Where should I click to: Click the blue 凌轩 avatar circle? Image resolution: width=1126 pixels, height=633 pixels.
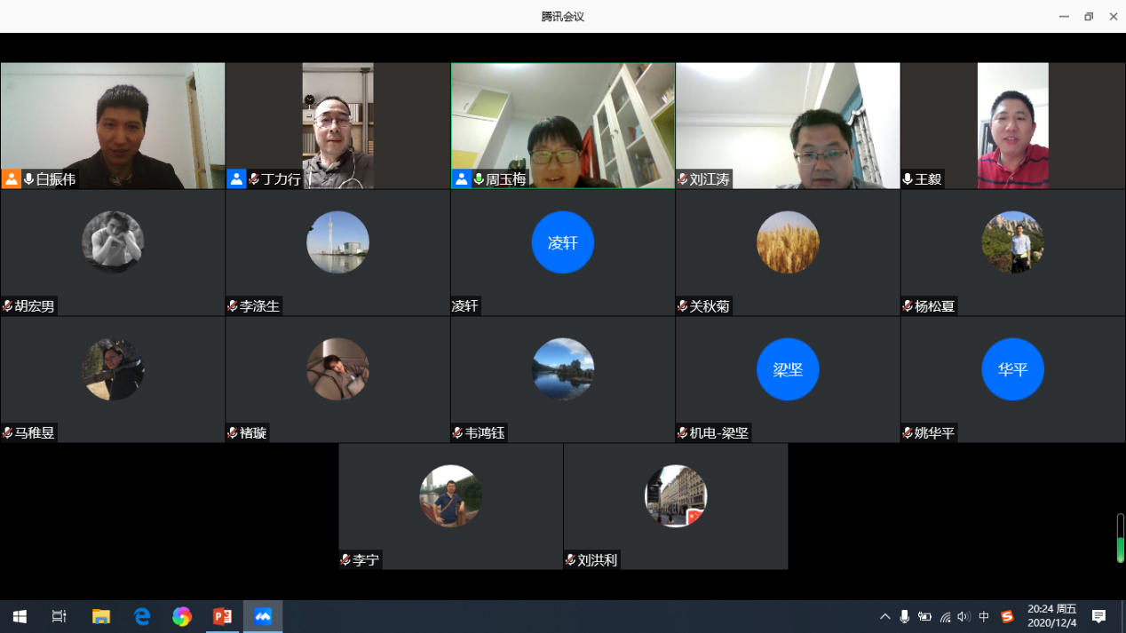point(563,242)
